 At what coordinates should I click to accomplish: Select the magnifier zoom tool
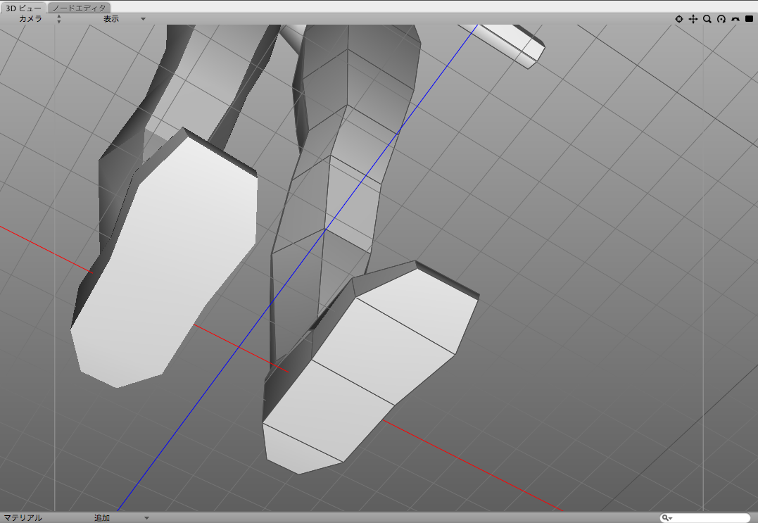(x=707, y=19)
